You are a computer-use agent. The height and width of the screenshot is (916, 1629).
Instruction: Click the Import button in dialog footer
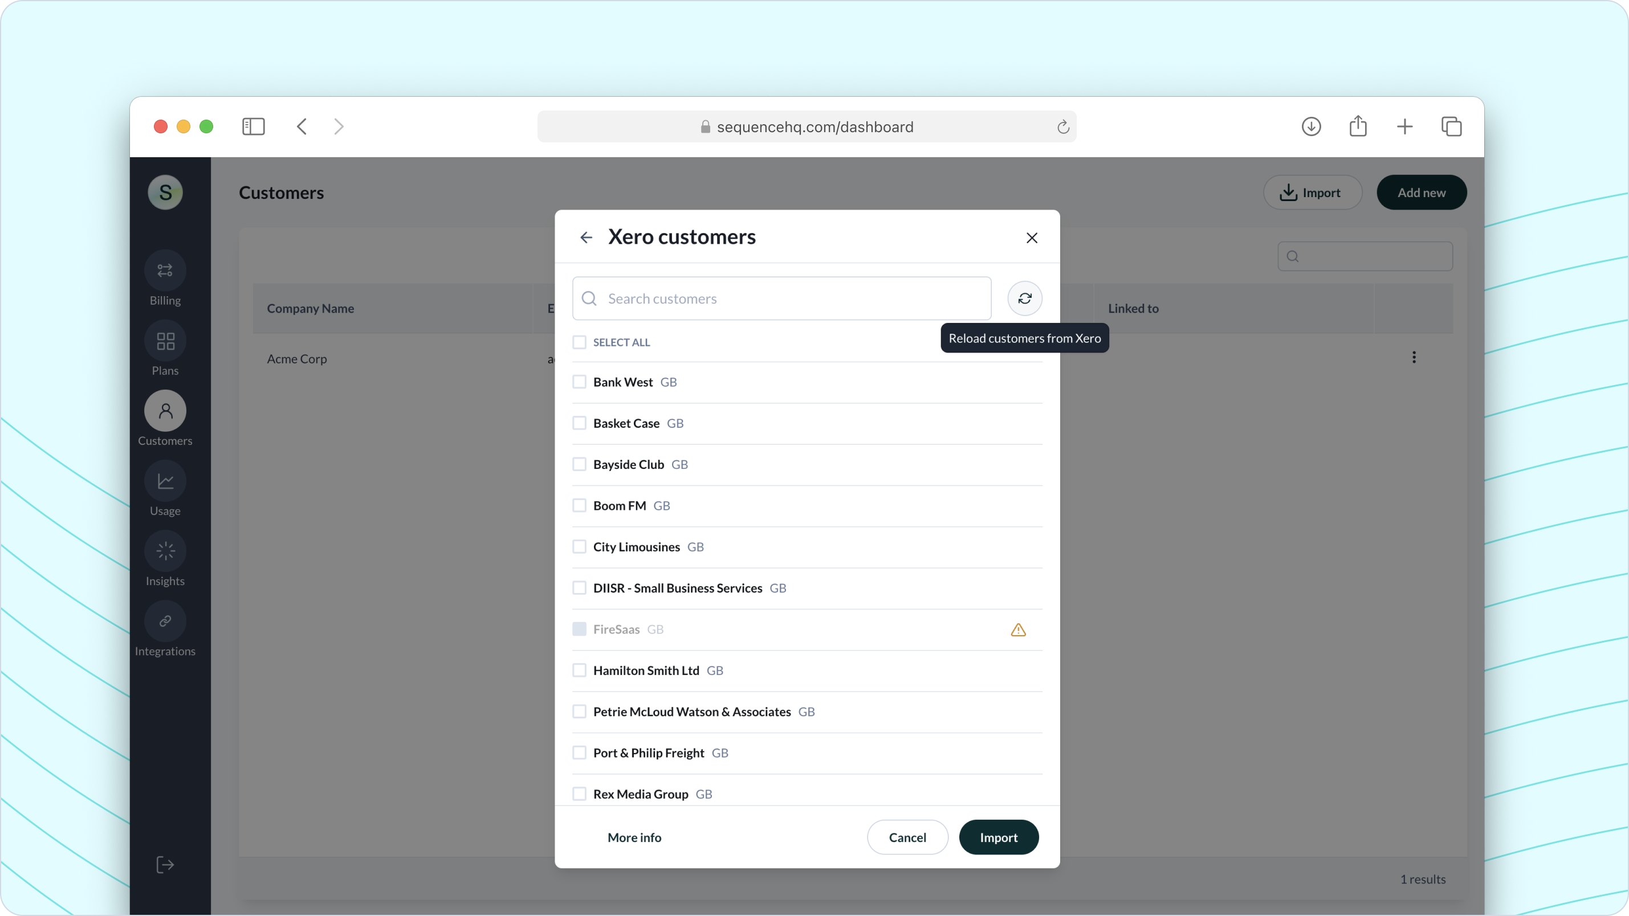tap(999, 837)
